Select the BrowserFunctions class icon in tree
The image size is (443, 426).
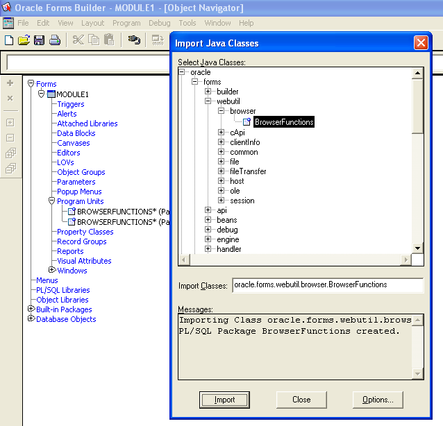pos(246,122)
